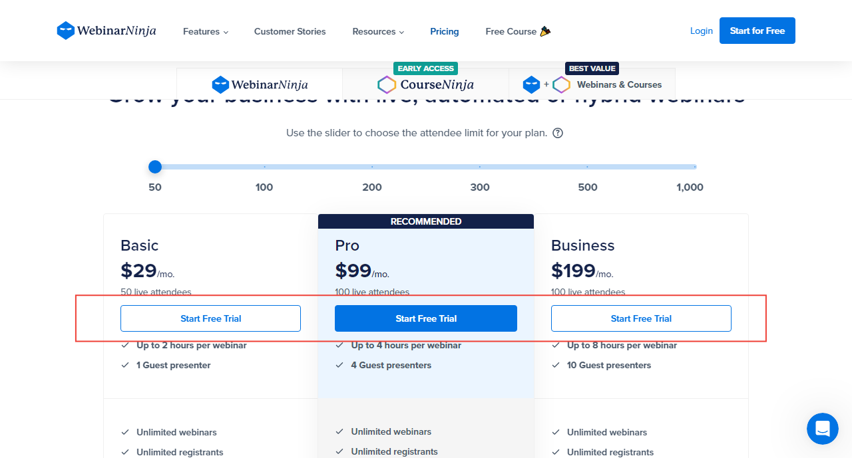Switch to the CourseNinja tab

pyautogui.click(x=425, y=84)
